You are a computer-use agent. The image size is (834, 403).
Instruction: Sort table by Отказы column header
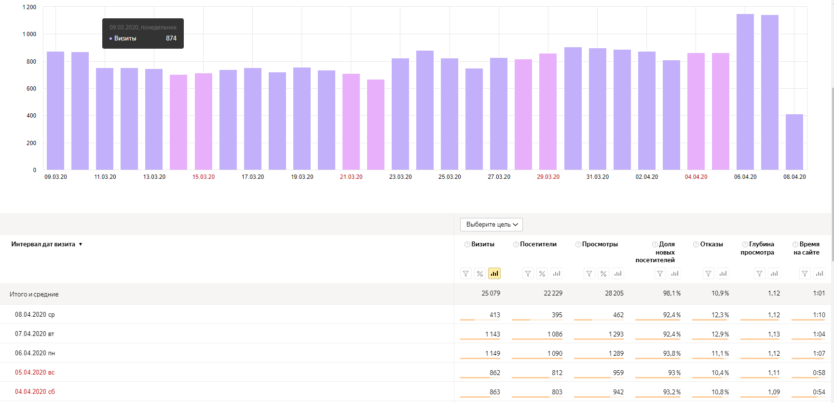pos(711,244)
